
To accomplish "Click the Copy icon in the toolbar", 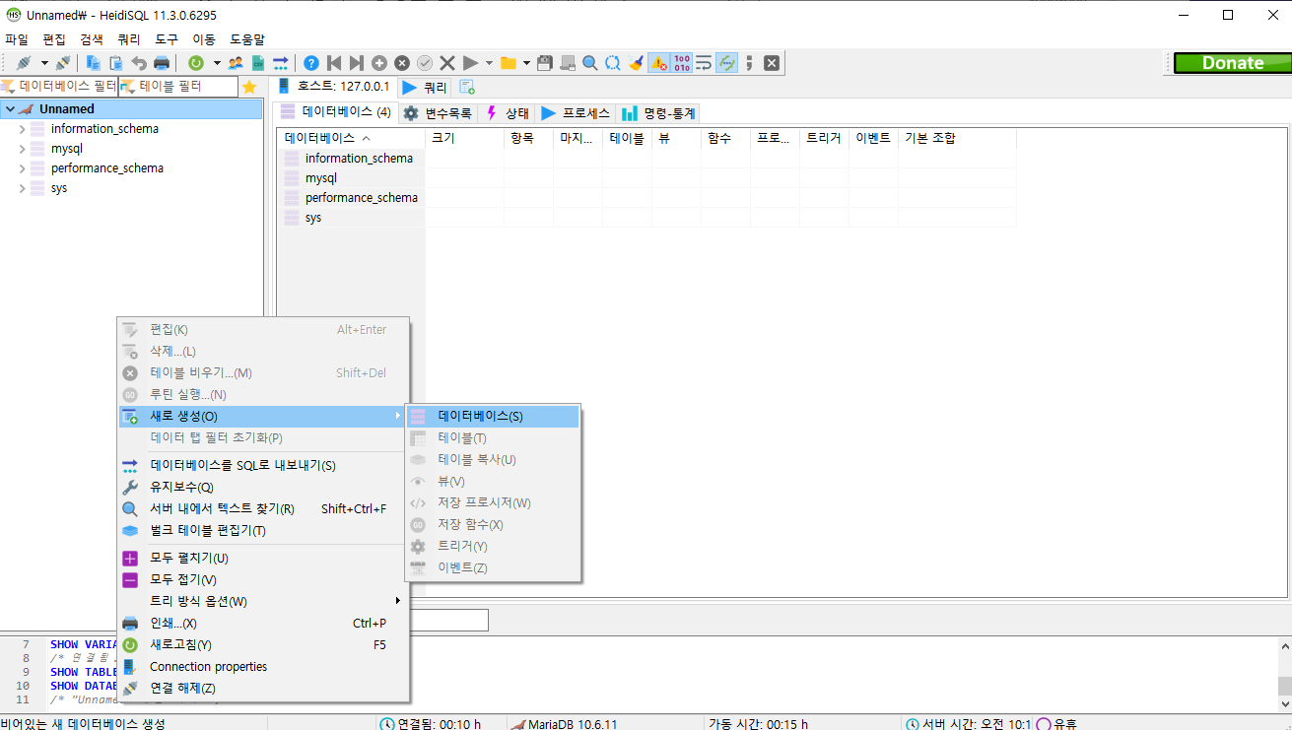I will pos(94,62).
